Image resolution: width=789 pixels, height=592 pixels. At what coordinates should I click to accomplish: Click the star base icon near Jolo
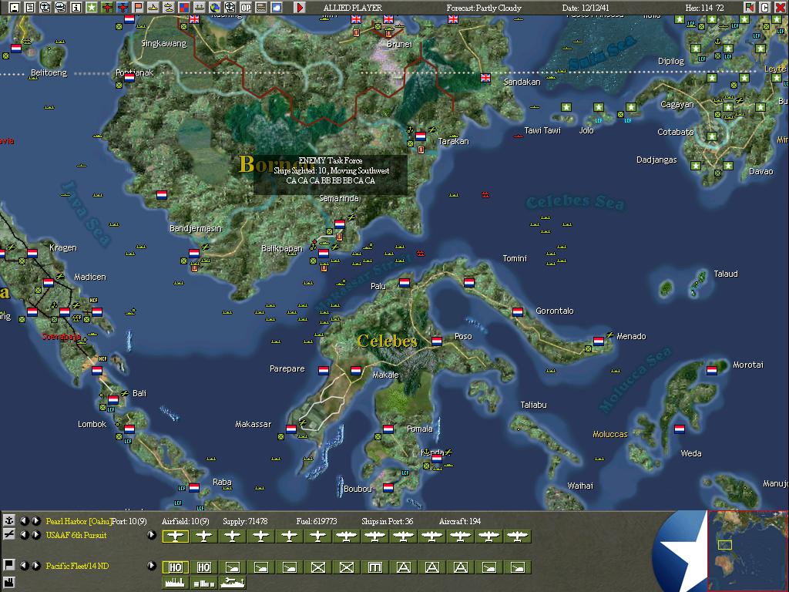[x=598, y=106]
